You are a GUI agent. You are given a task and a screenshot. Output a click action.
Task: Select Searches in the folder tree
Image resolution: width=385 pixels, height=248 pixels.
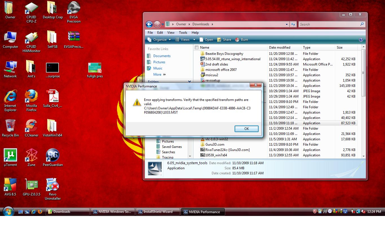(x=168, y=152)
